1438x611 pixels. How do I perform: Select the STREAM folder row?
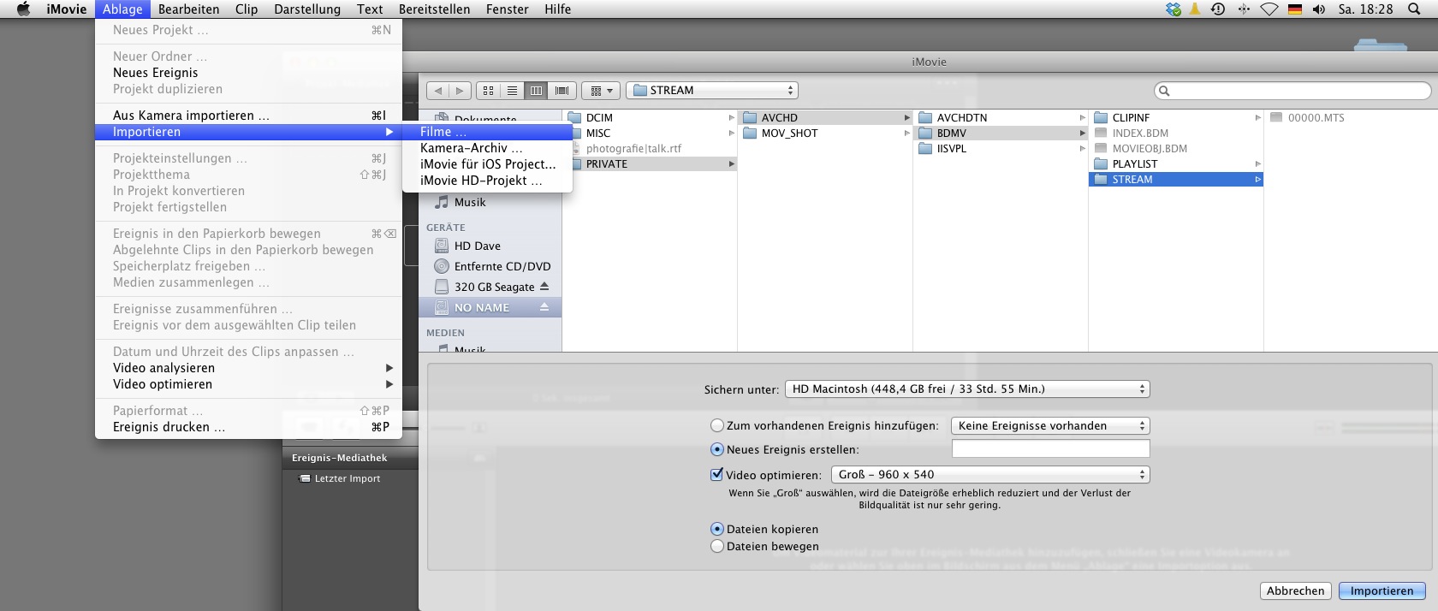pyautogui.click(x=1176, y=180)
